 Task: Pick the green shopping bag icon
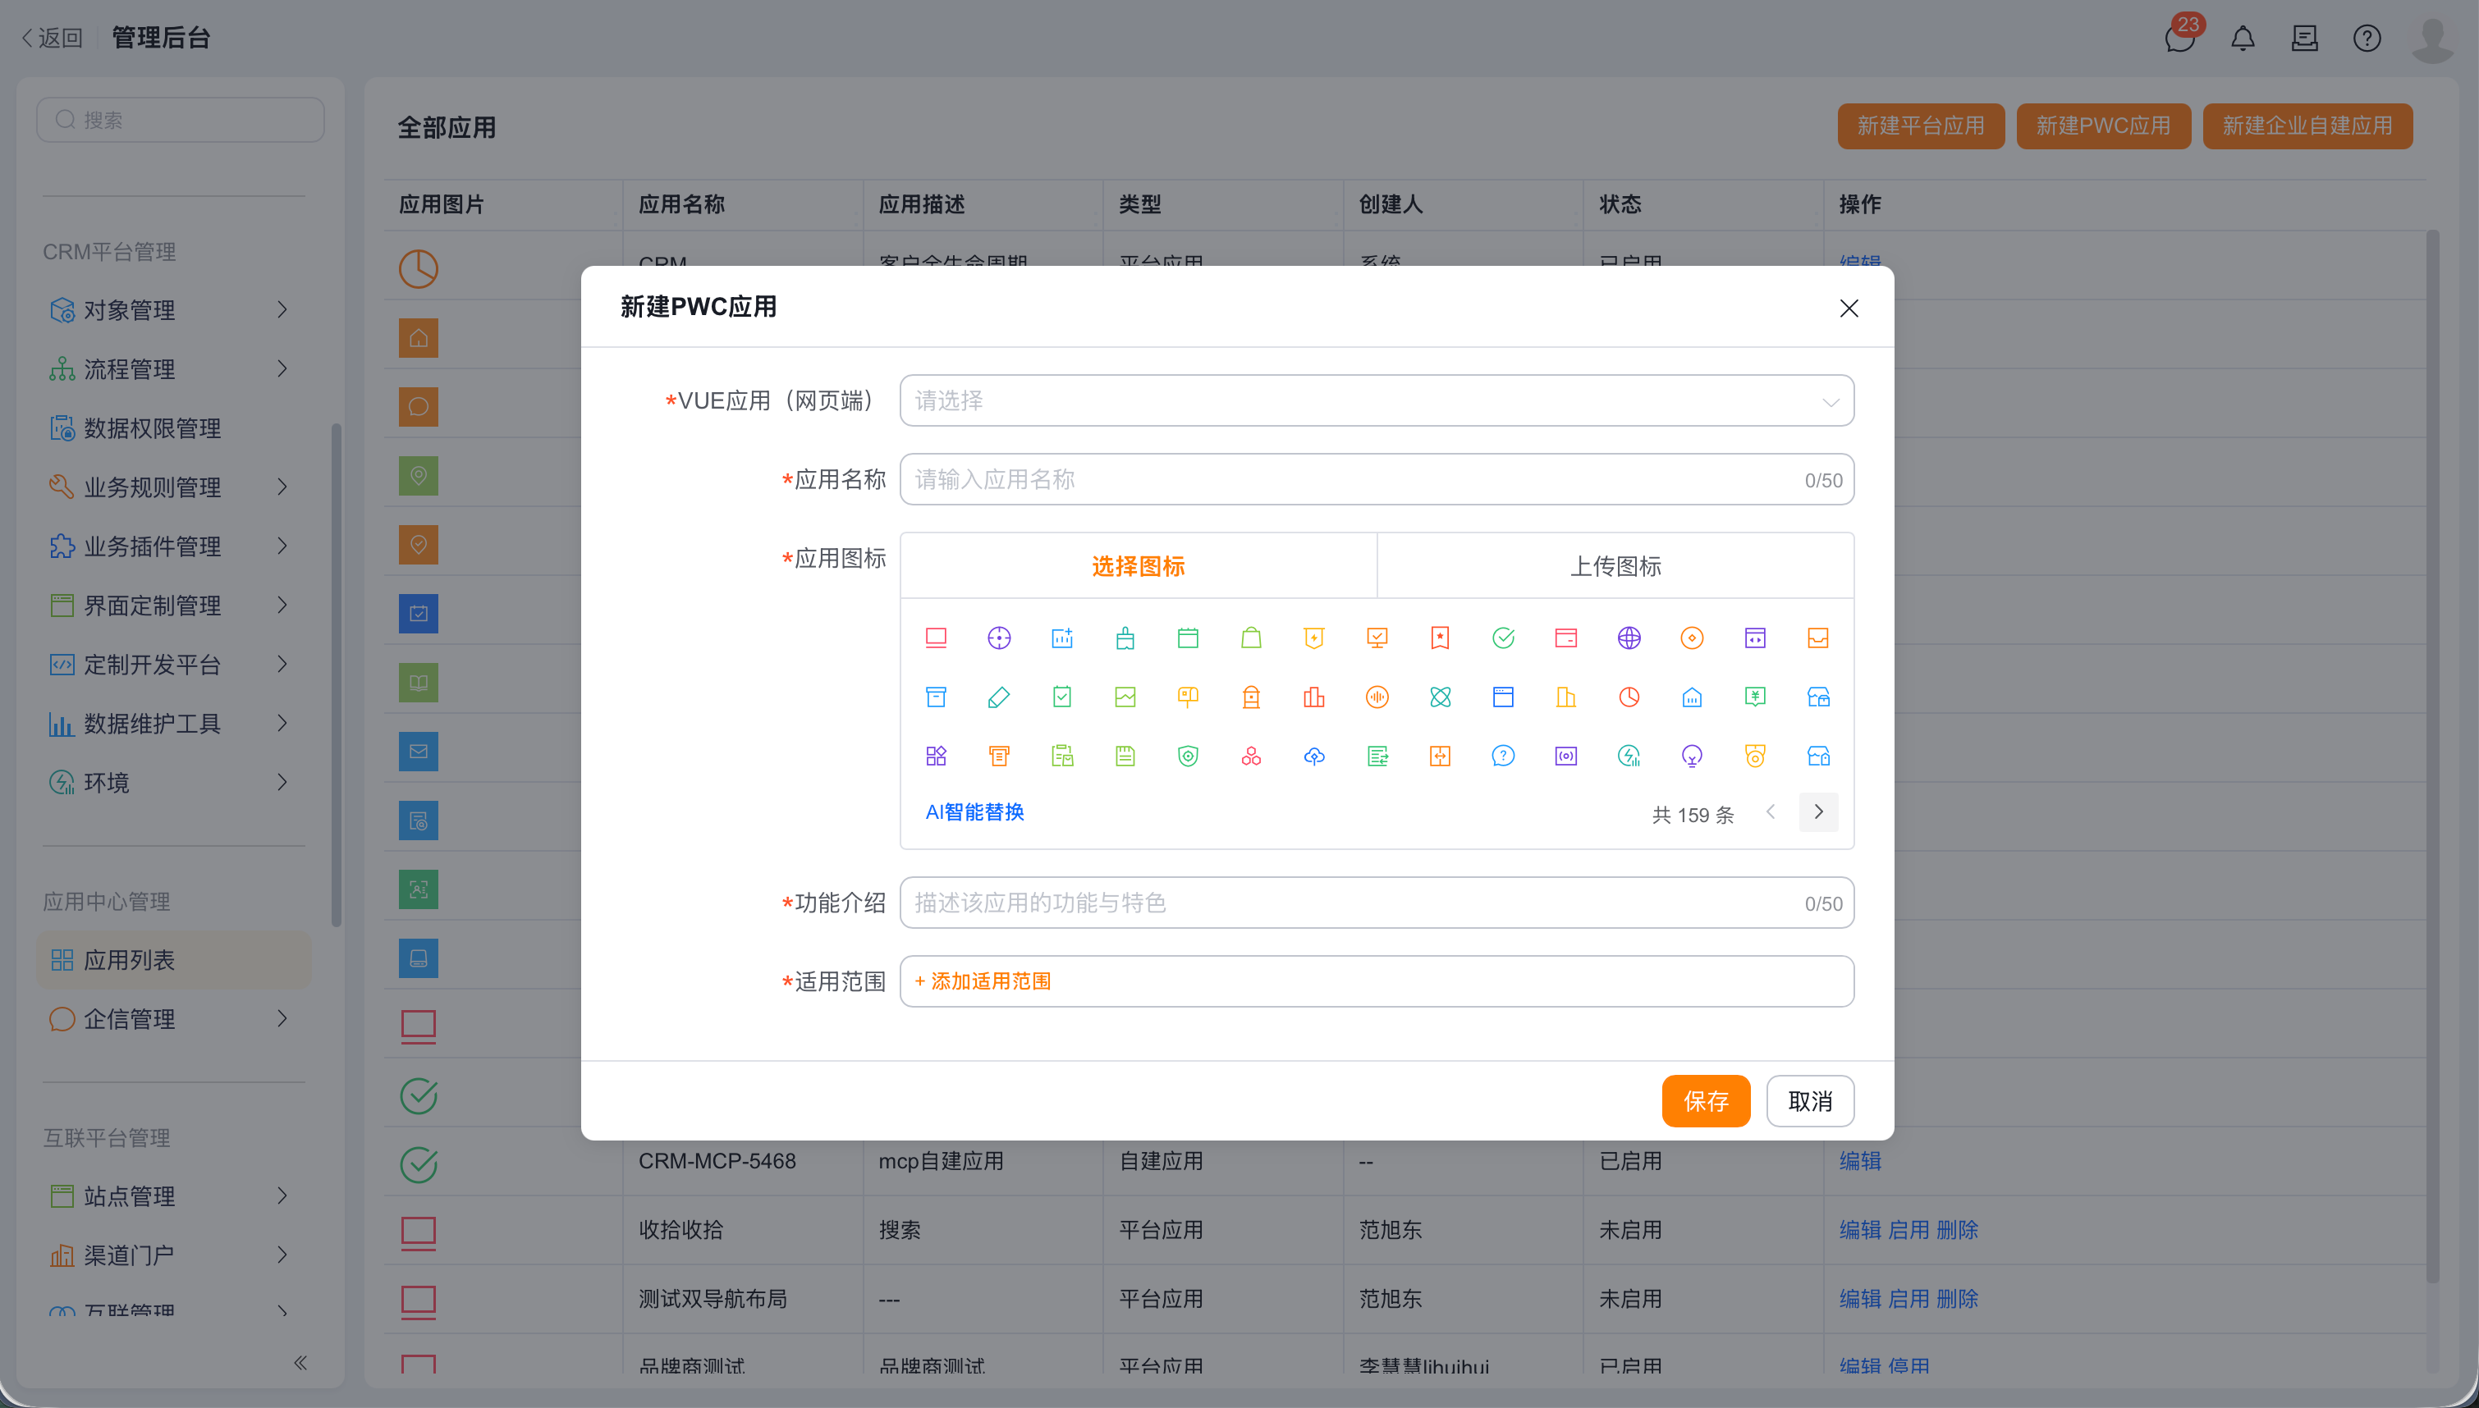tap(1251, 638)
